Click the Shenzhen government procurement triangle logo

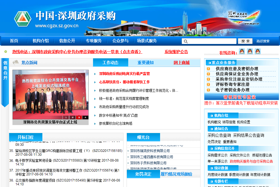click(x=23, y=19)
